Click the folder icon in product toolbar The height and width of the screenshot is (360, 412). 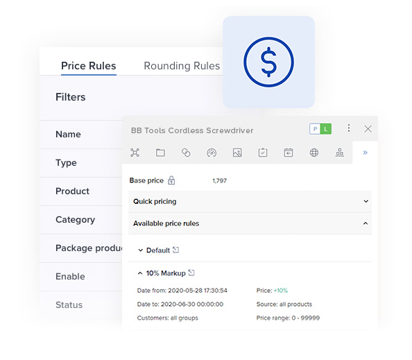[x=160, y=153]
